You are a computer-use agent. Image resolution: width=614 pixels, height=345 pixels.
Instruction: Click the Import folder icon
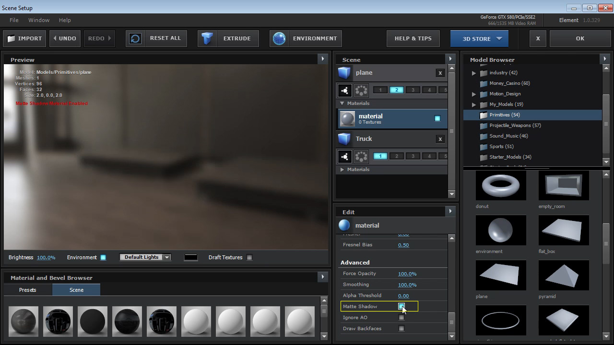(11, 38)
